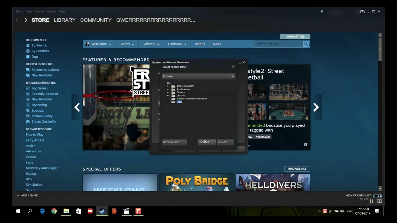The image size is (397, 223).
Task: Open Microsoft Edge from taskbar
Action: click(42, 211)
